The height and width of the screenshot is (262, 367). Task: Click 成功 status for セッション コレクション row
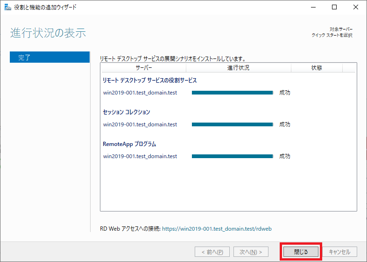point(285,124)
